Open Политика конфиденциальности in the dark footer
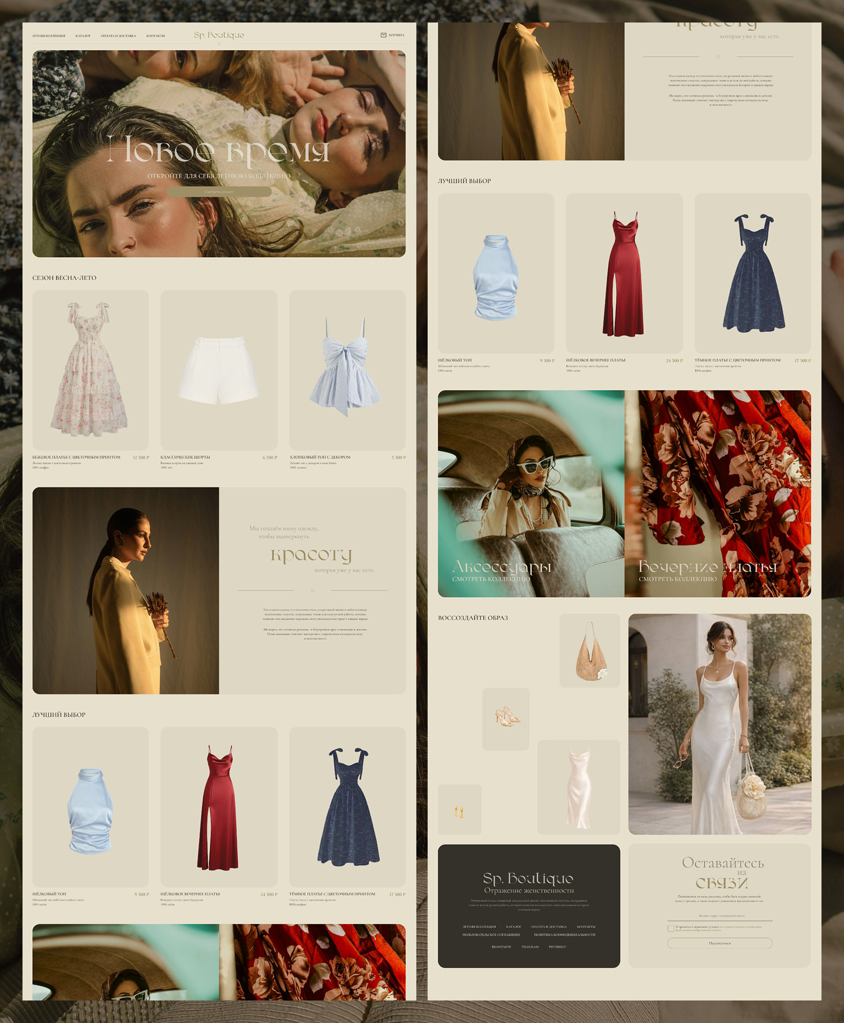The image size is (844, 1023). click(564, 935)
